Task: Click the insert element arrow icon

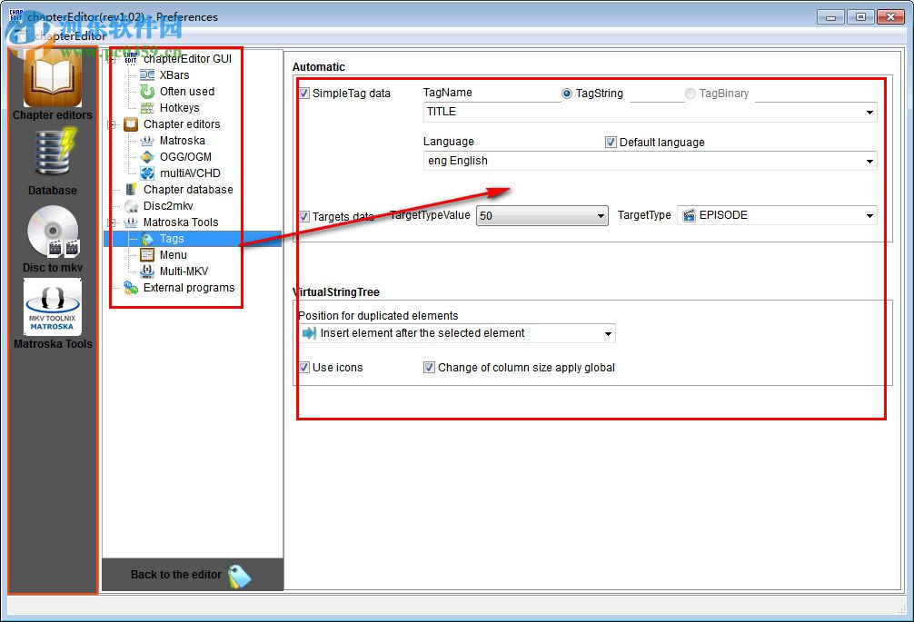Action: (309, 333)
